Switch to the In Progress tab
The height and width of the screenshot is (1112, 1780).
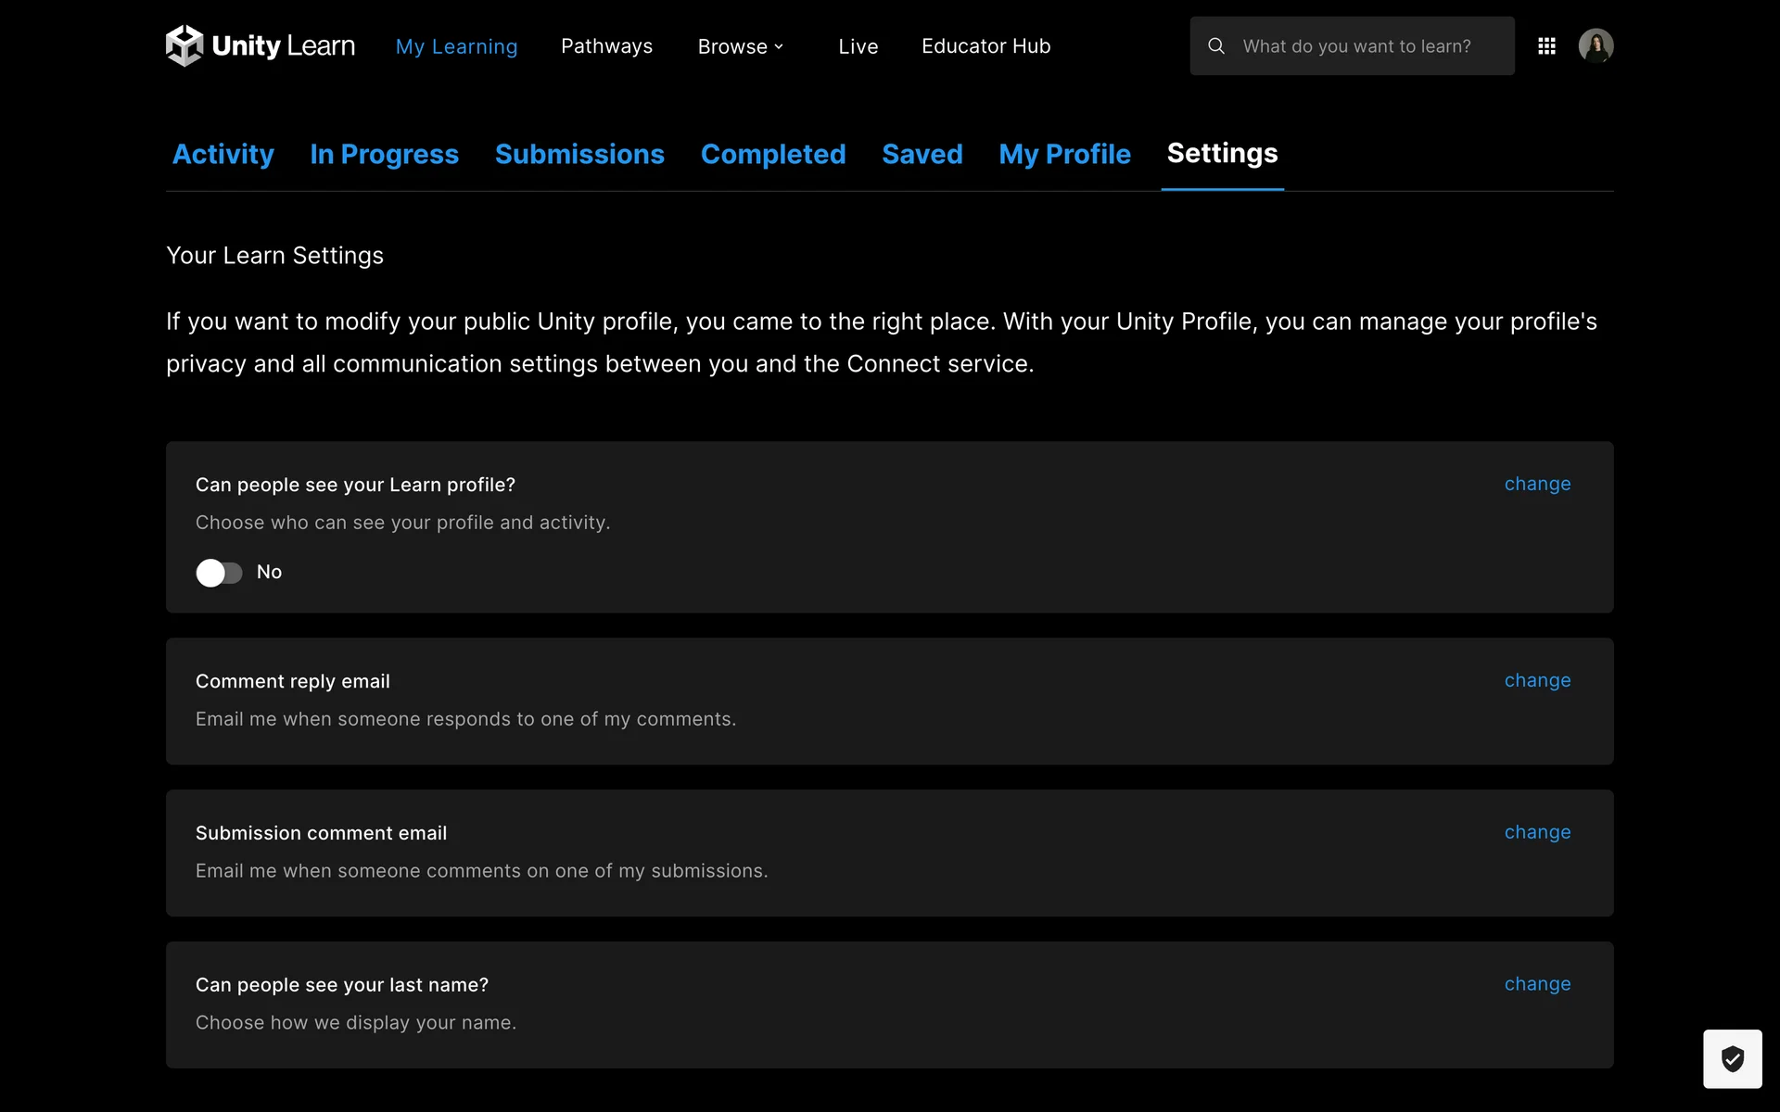384,154
